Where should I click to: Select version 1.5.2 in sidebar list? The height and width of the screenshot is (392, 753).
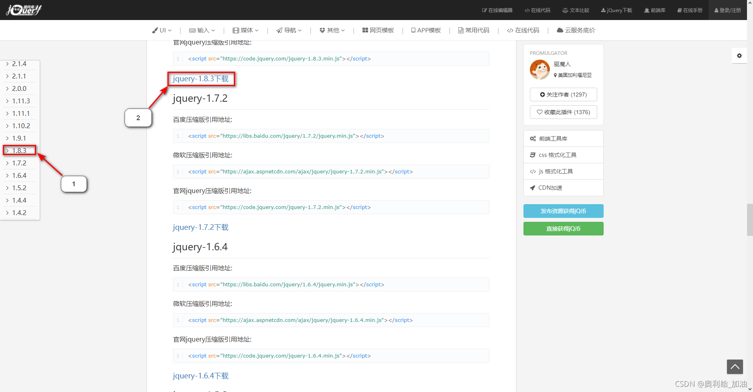tap(20, 188)
